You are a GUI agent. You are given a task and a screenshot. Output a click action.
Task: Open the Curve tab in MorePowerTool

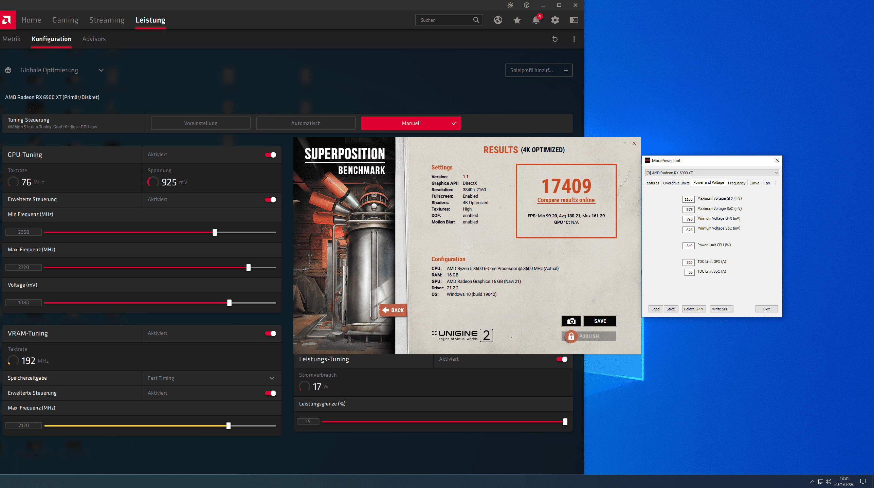click(x=754, y=183)
